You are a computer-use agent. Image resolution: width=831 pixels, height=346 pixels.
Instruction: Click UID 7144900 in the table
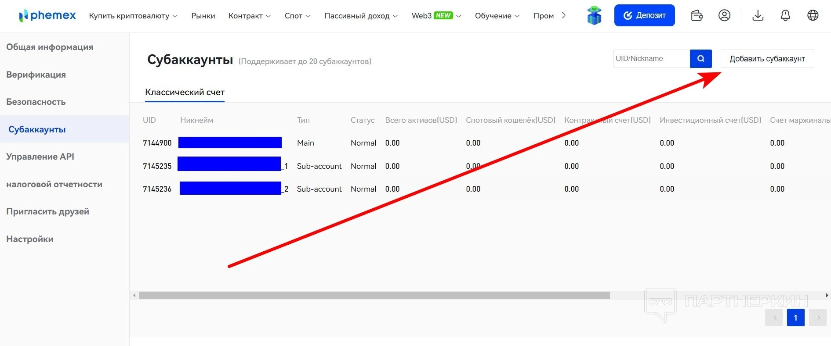point(157,143)
